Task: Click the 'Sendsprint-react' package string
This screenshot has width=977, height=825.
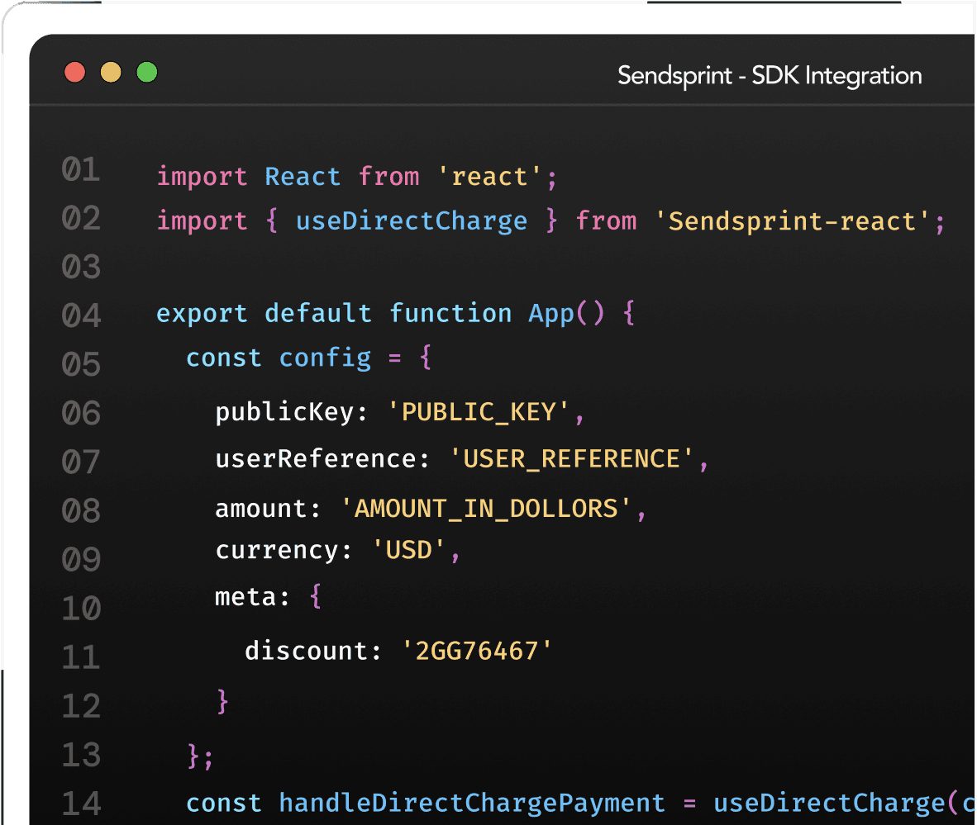Action: pos(792,220)
